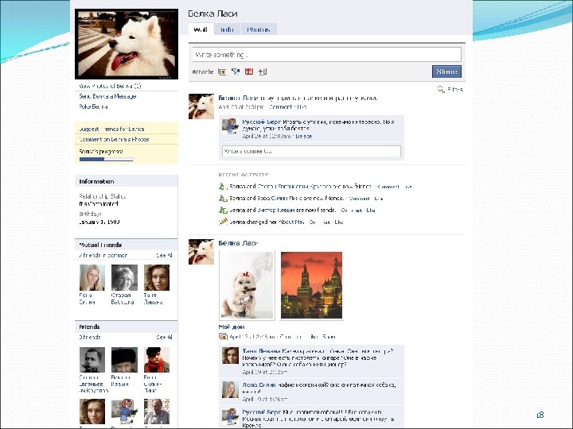Viewport: 573px width, 429px height.
Task: Attach a video using the camera icon
Action: (236, 71)
